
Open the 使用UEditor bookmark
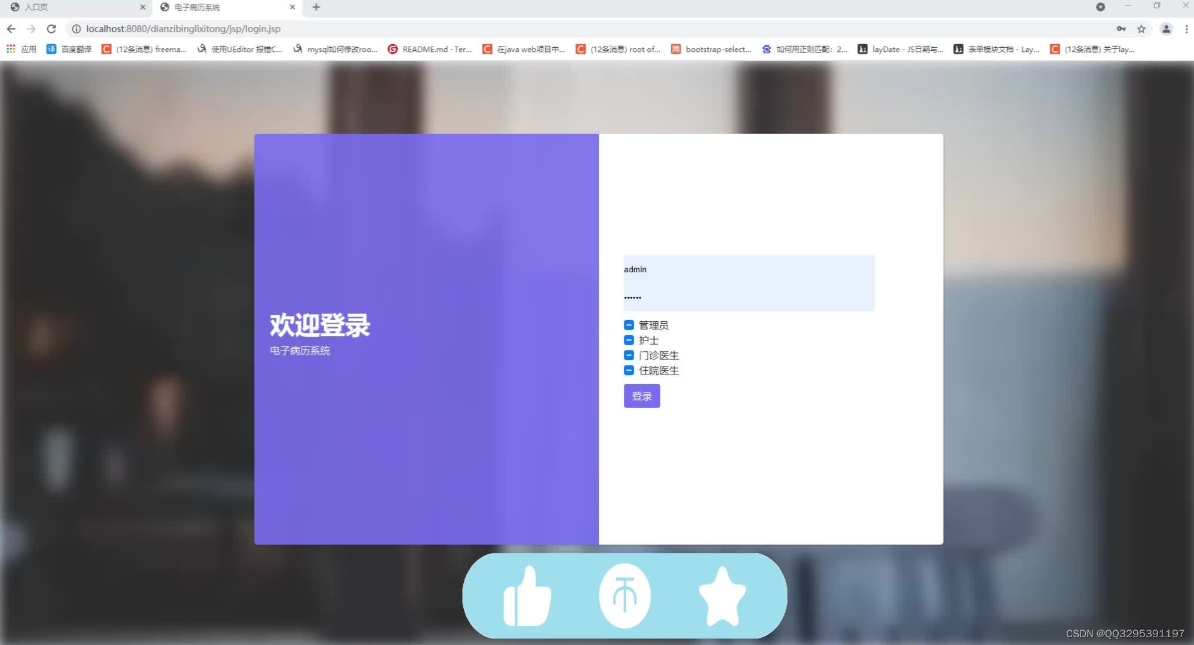pyautogui.click(x=240, y=49)
